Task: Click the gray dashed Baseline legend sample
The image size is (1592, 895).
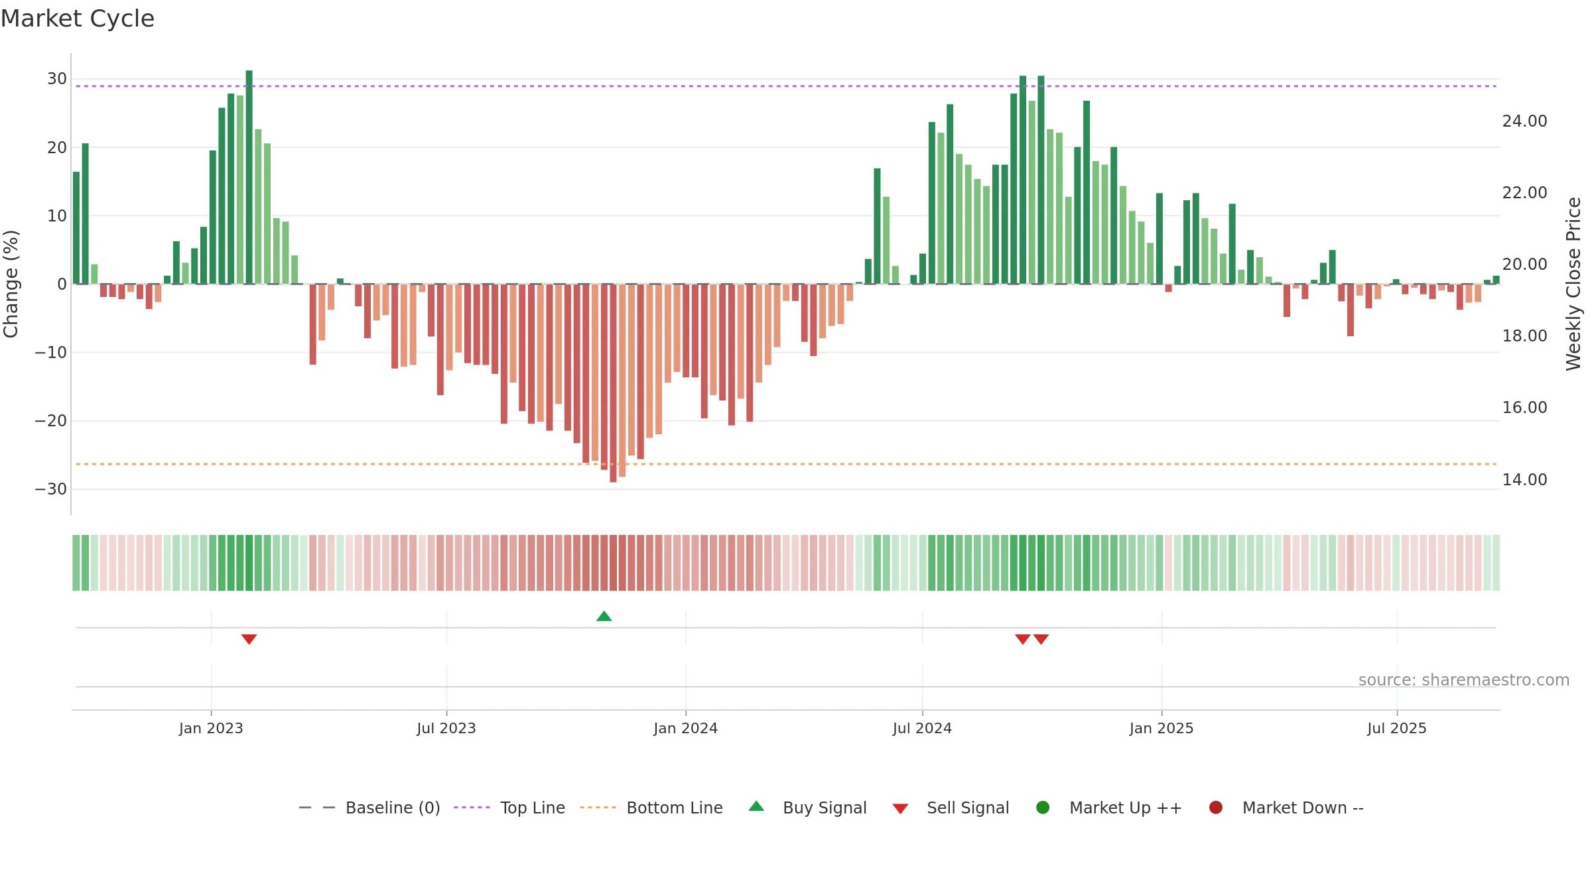Action: tap(317, 807)
